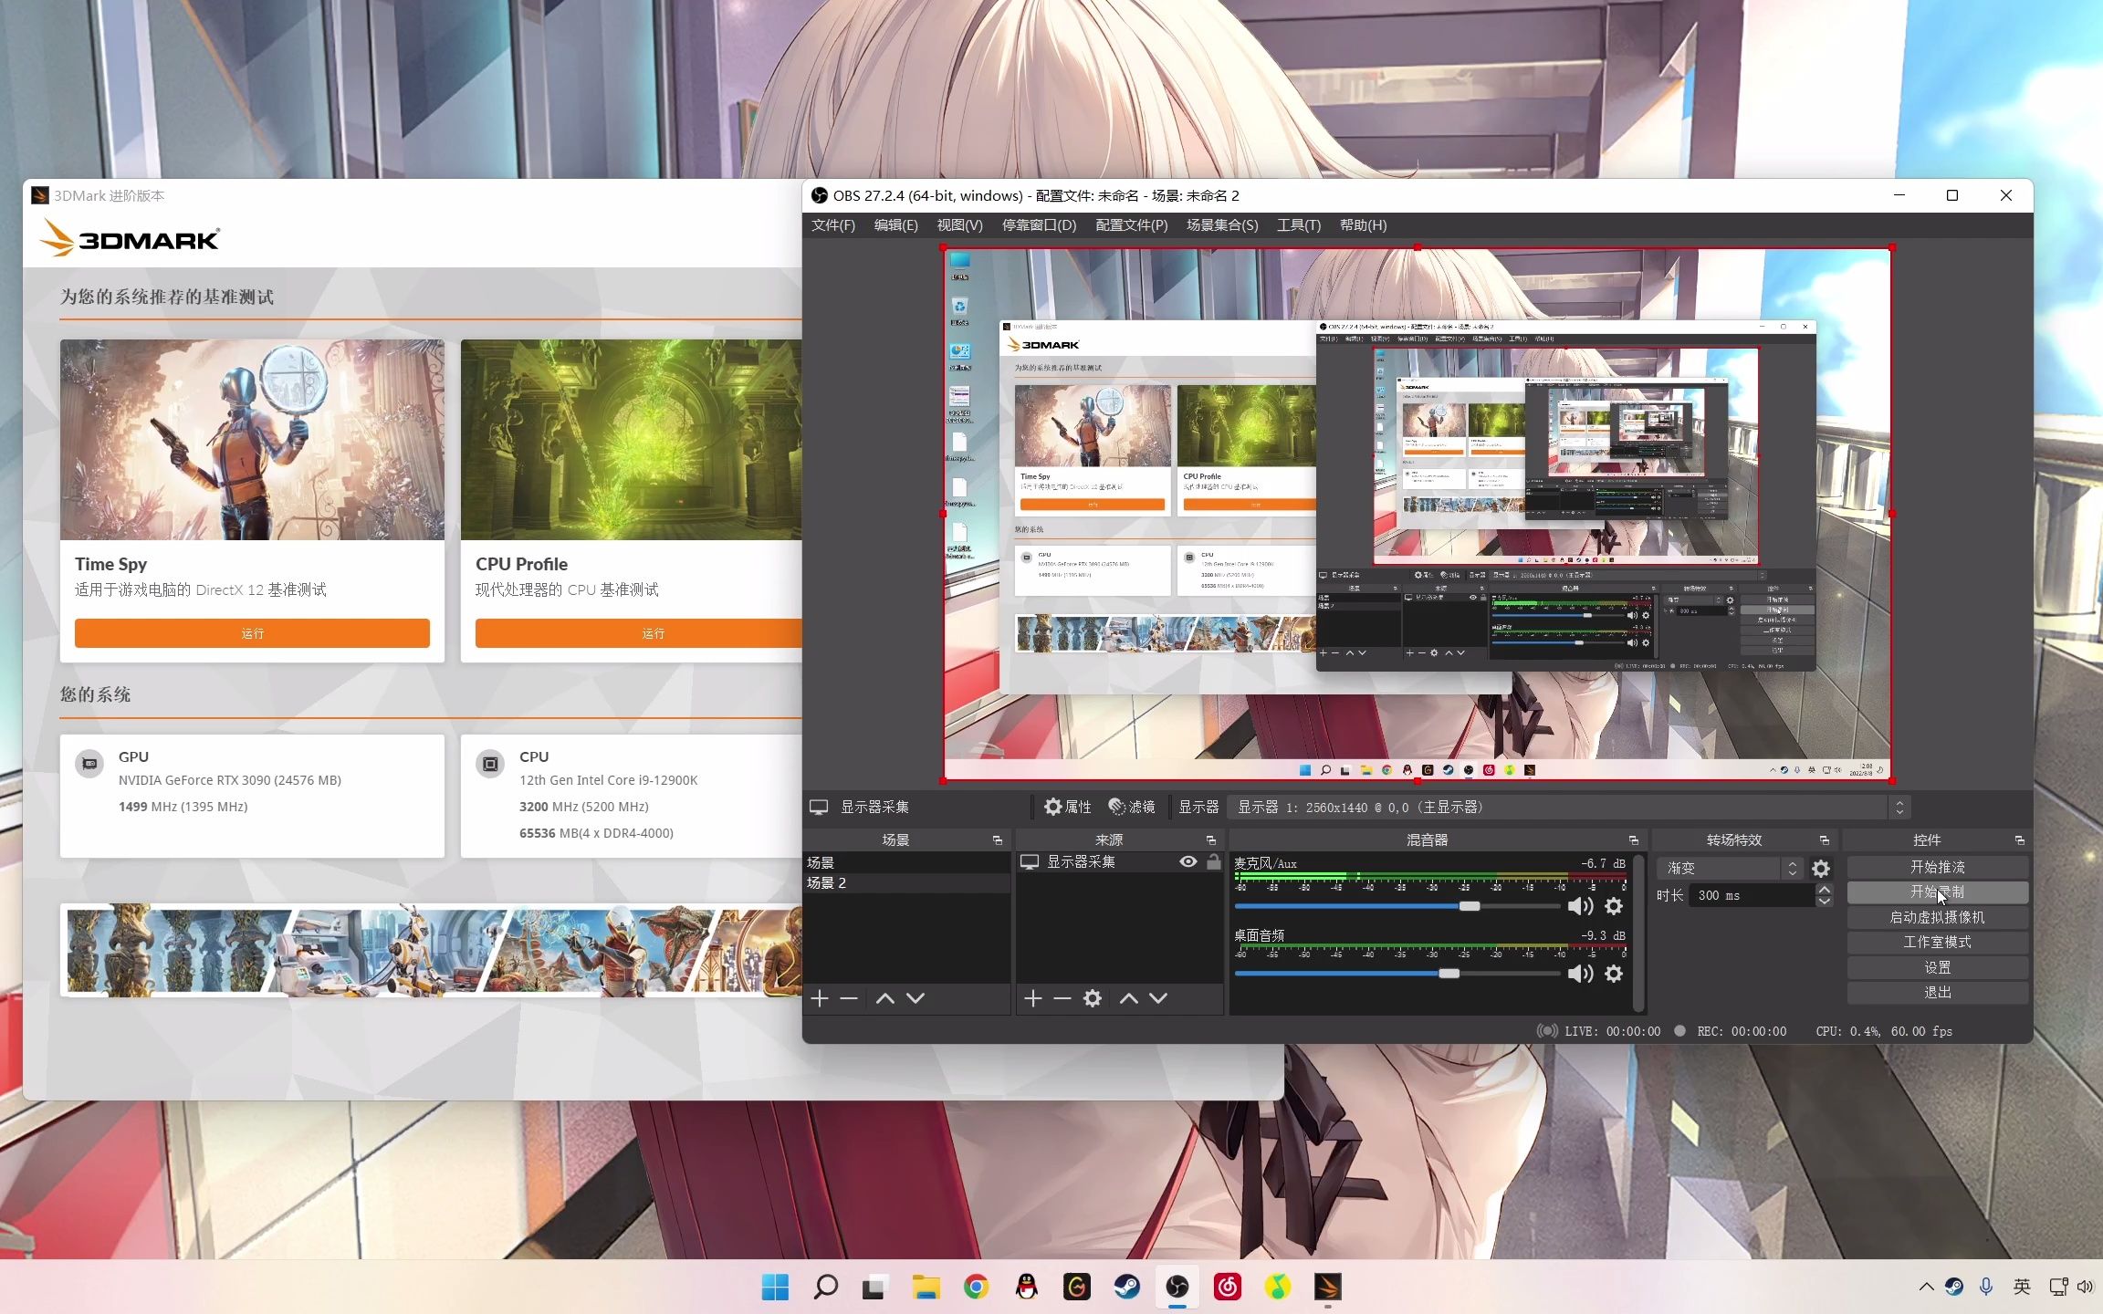Undock the 转场特效 panel icon
The width and height of the screenshot is (2103, 1314).
[x=1825, y=840]
